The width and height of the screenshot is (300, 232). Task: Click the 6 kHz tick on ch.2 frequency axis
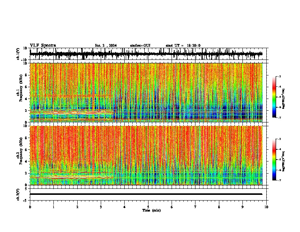(x=26, y=150)
